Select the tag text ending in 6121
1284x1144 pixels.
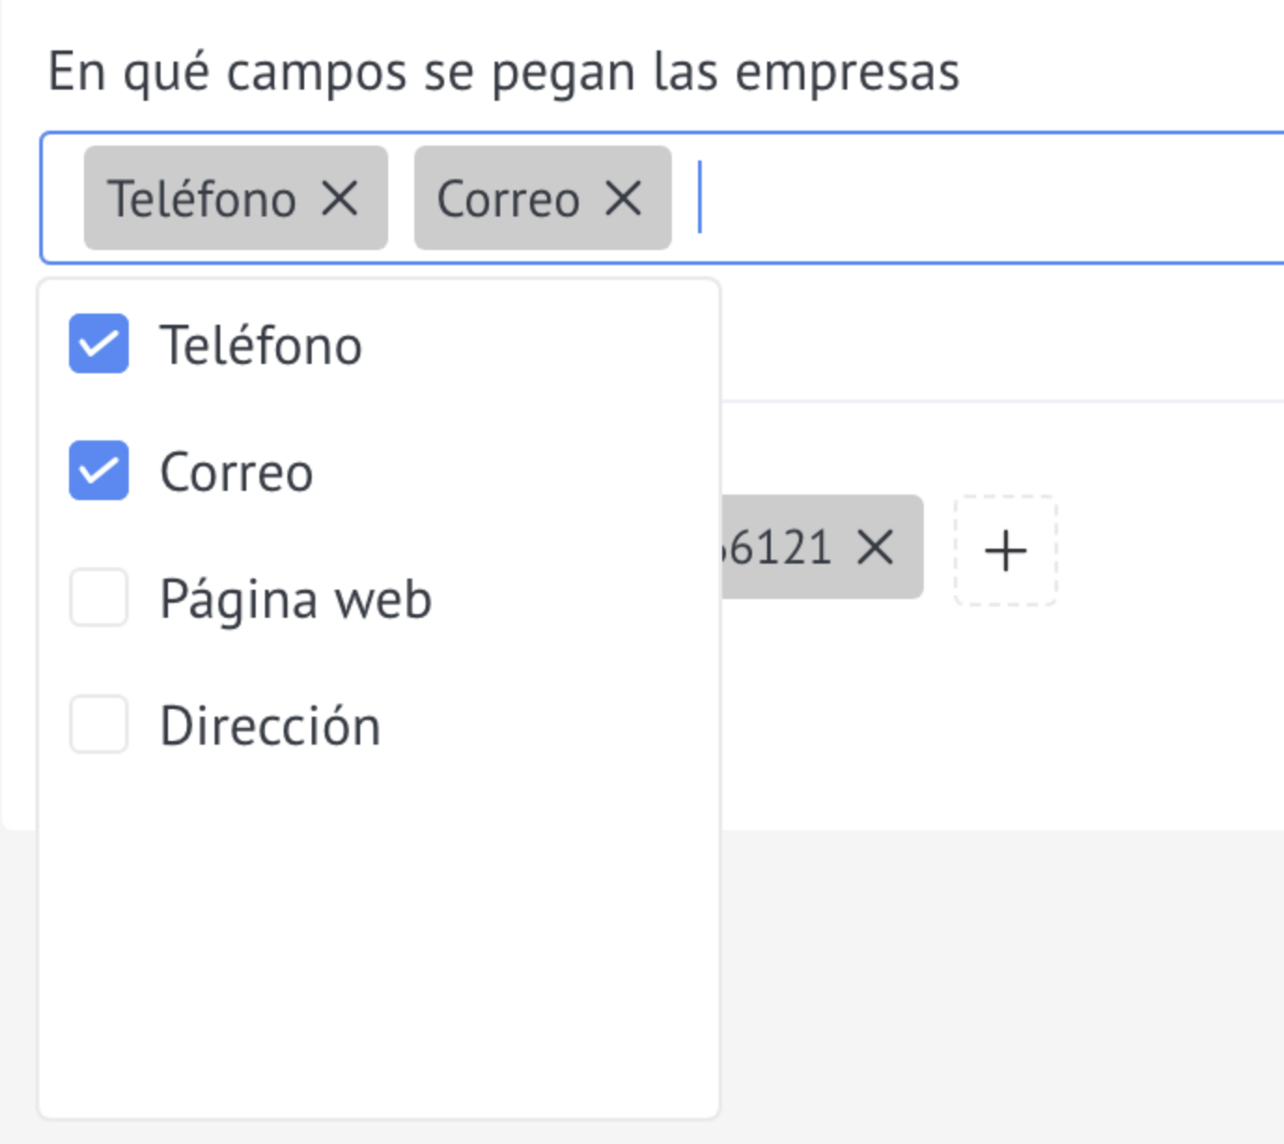[778, 547]
